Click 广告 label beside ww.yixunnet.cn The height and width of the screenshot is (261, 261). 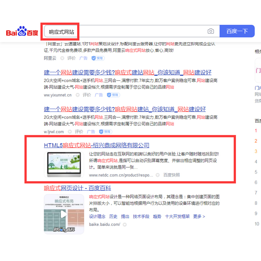(x=99, y=95)
